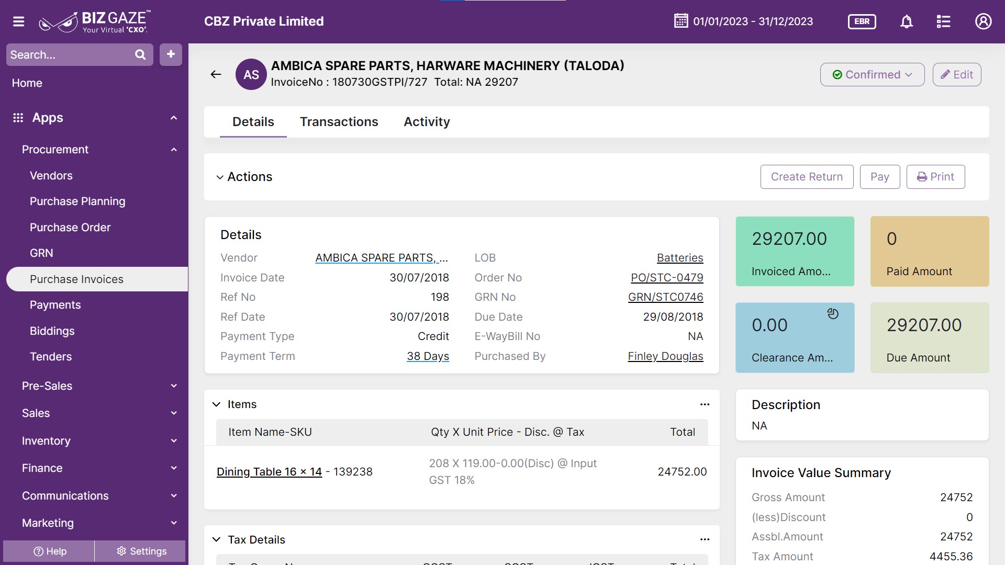1005x565 pixels.
Task: Click the Clearance Amount 0.00 card
Action: (795, 337)
